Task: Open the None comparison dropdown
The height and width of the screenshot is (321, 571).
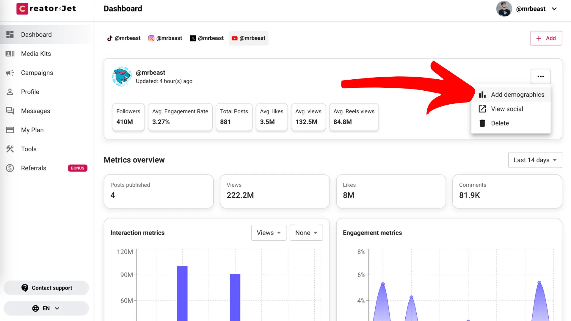Action: [306, 233]
